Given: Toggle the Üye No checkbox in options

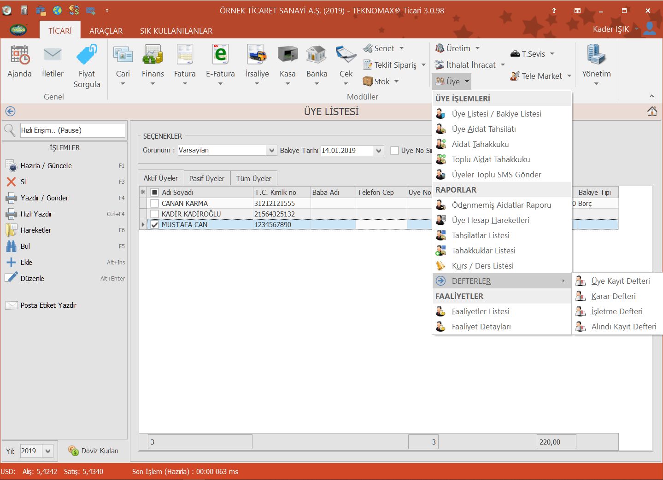Looking at the screenshot, I should point(394,151).
